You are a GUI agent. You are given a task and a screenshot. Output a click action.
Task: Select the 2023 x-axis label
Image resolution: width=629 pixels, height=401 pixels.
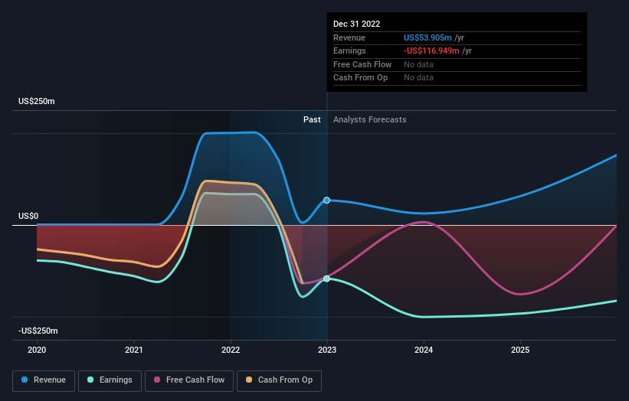327,350
